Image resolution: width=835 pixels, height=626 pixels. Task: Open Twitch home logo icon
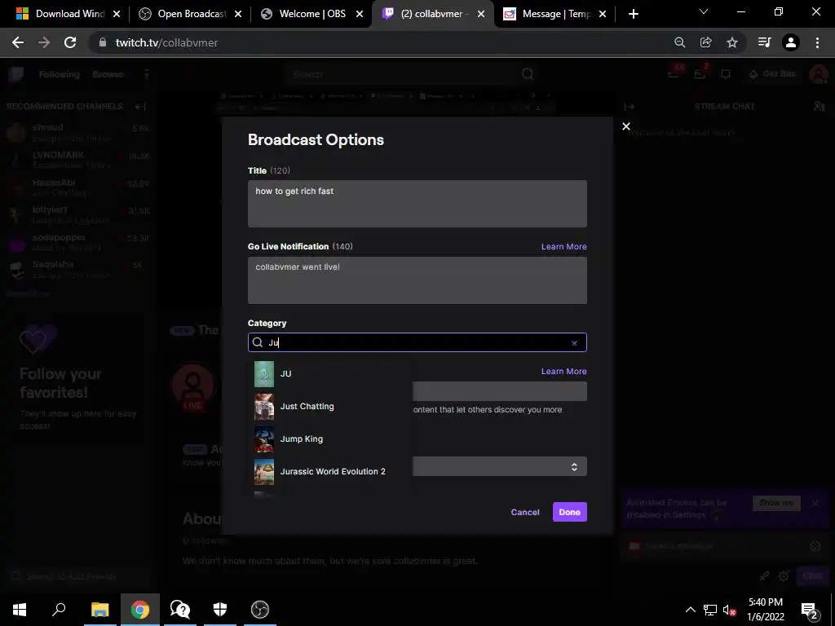pos(16,74)
